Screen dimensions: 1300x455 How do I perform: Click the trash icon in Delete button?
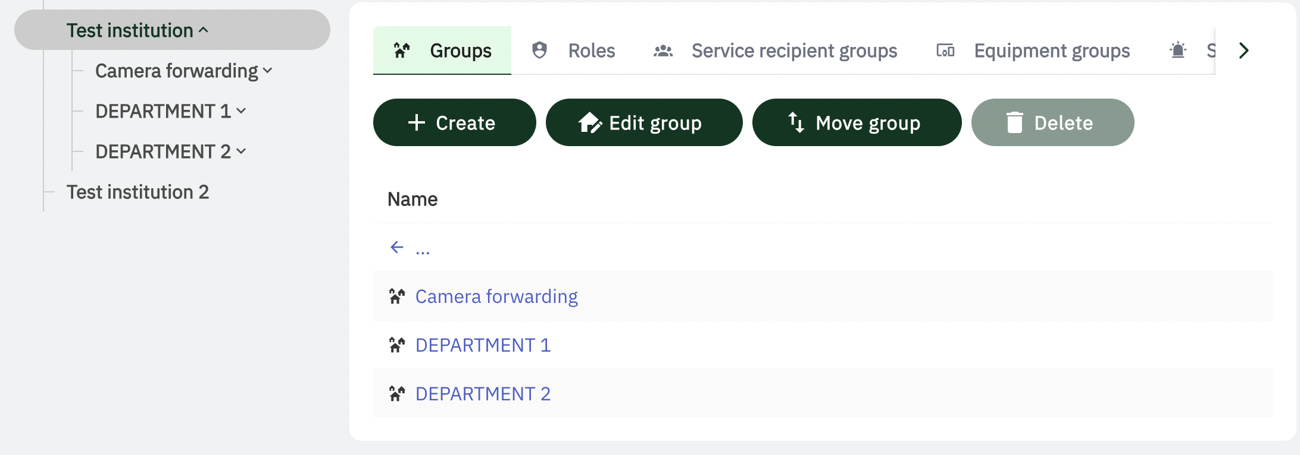[x=1015, y=122]
